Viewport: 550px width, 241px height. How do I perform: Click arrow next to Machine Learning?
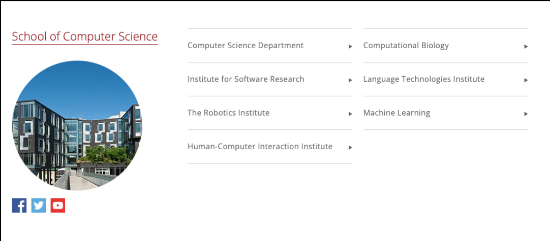pyautogui.click(x=526, y=114)
